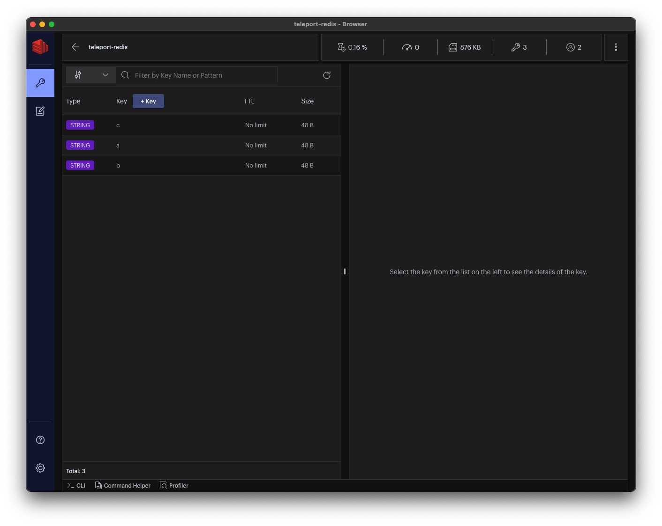Open the Command Helper tab

(123, 485)
